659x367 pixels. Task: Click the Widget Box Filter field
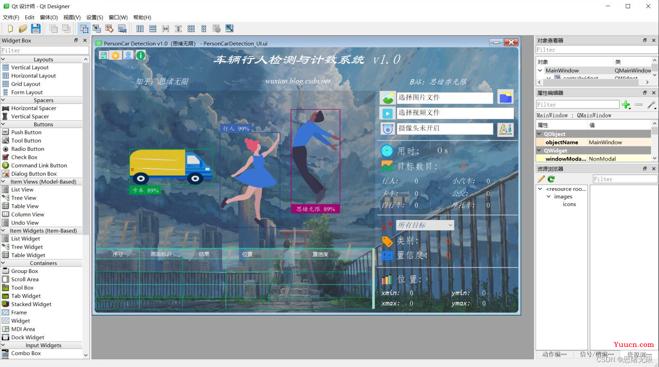(x=45, y=50)
